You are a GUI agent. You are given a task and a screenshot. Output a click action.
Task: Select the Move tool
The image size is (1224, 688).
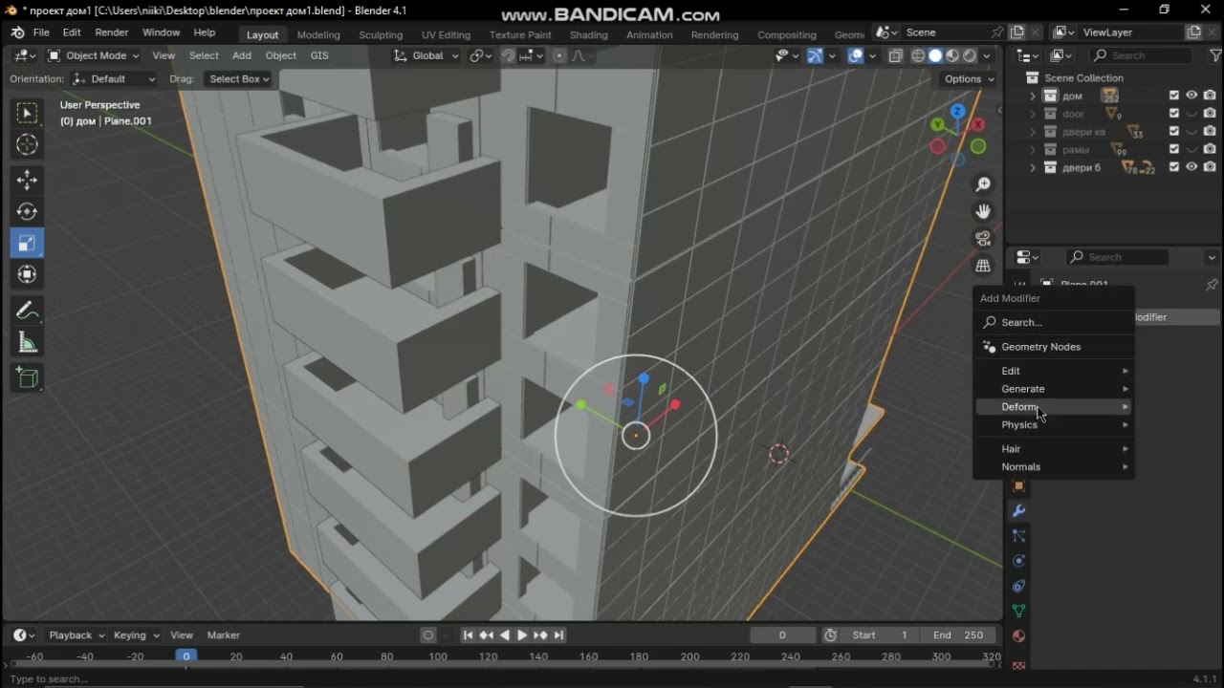coord(27,180)
